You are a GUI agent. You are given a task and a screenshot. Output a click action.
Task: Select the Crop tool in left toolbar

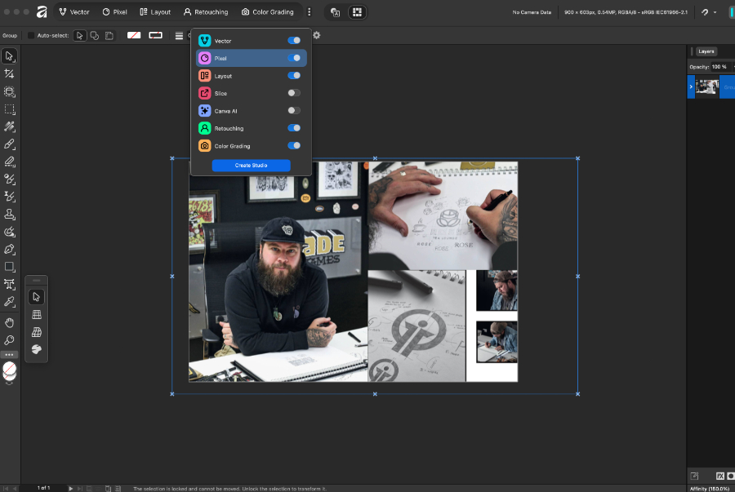[x=10, y=74]
